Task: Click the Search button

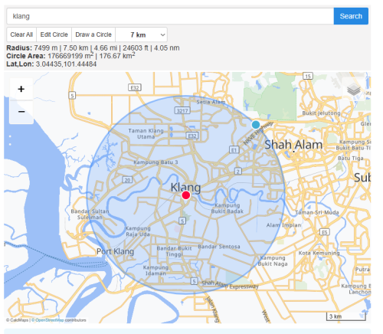Action: pos(351,16)
